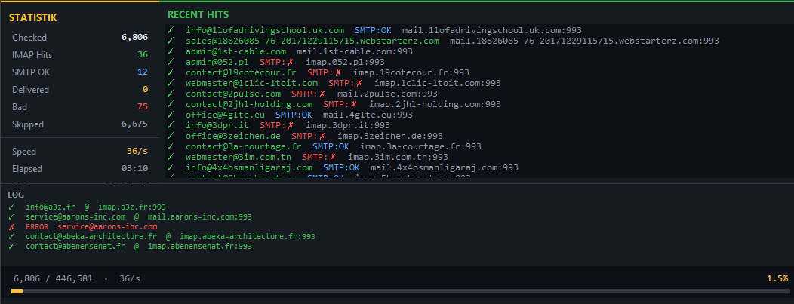
Task: Click the log checkmark beside contact@abeka-architecture.fr
Action: [11, 237]
